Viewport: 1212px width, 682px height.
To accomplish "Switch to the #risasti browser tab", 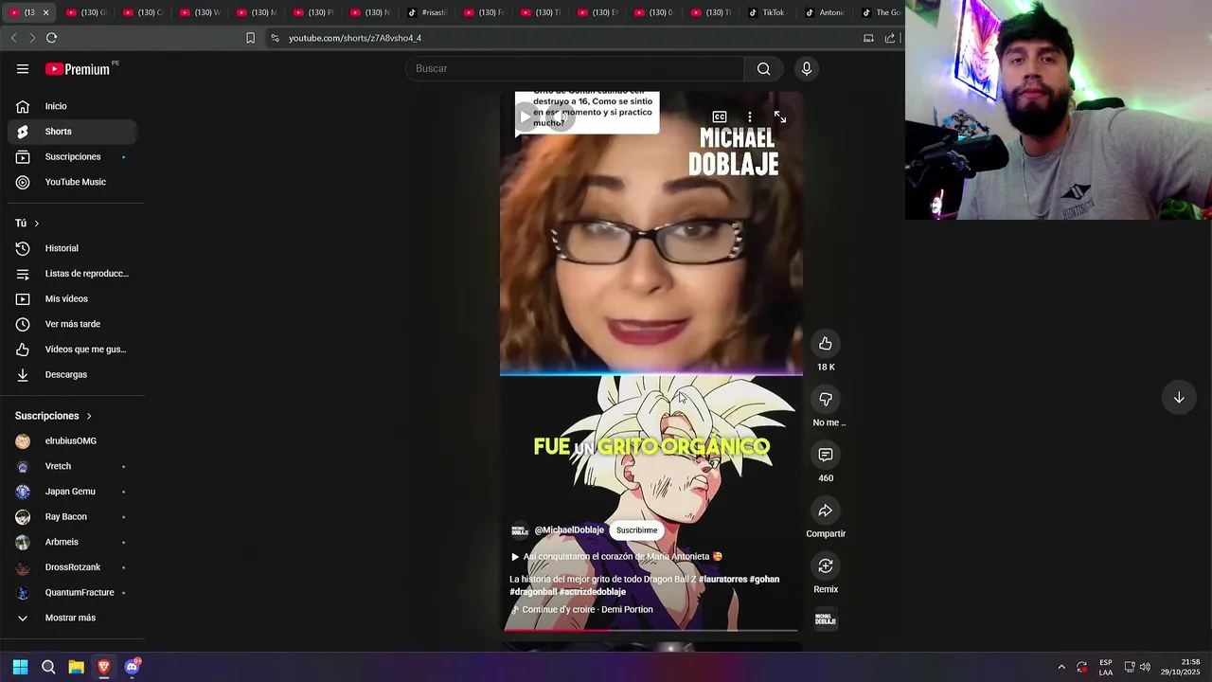I will 428,12.
